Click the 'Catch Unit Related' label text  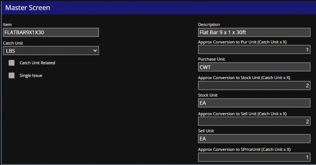coord(37,63)
